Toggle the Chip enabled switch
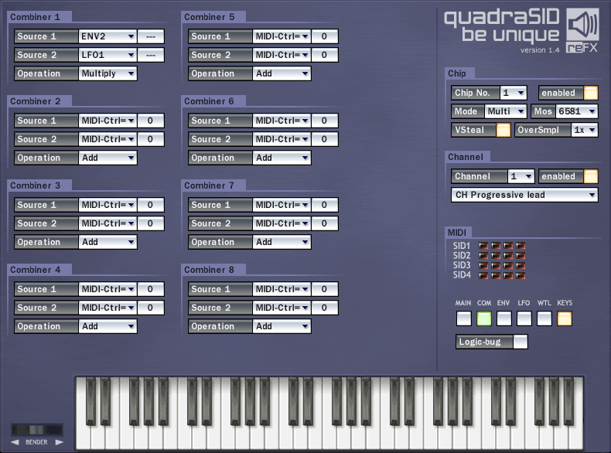The width and height of the screenshot is (611, 453). click(x=591, y=93)
